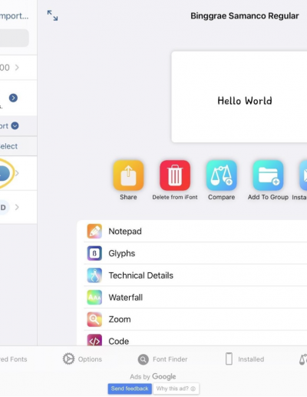Open the Notepad pencil icon
The image size is (307, 397).
[x=94, y=231]
